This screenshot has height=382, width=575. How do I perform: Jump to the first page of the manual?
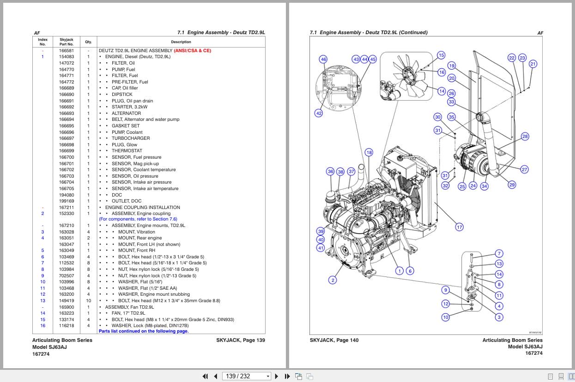coord(206,376)
